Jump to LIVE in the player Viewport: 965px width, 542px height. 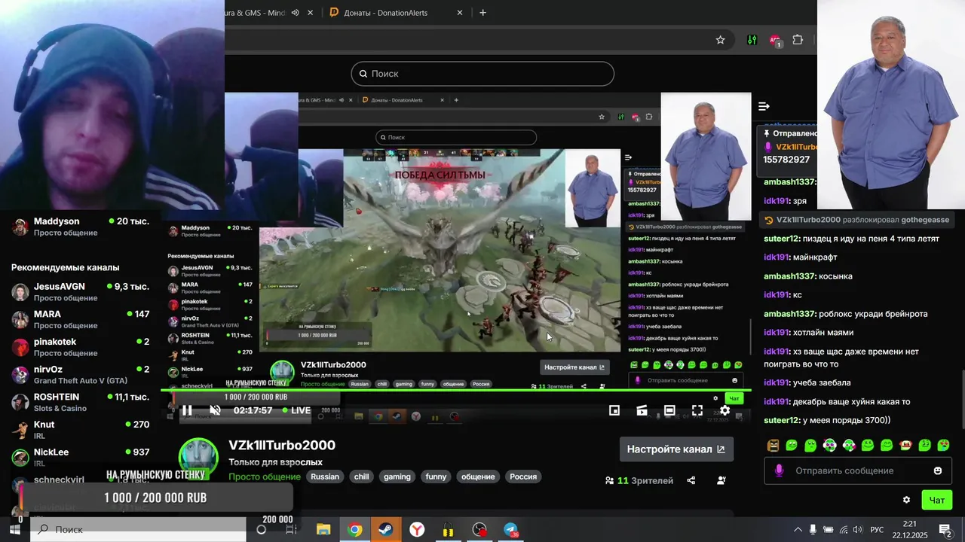click(x=296, y=410)
